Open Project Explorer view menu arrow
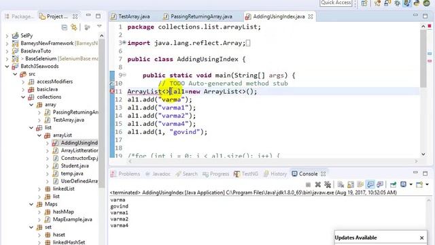 tap(99, 27)
